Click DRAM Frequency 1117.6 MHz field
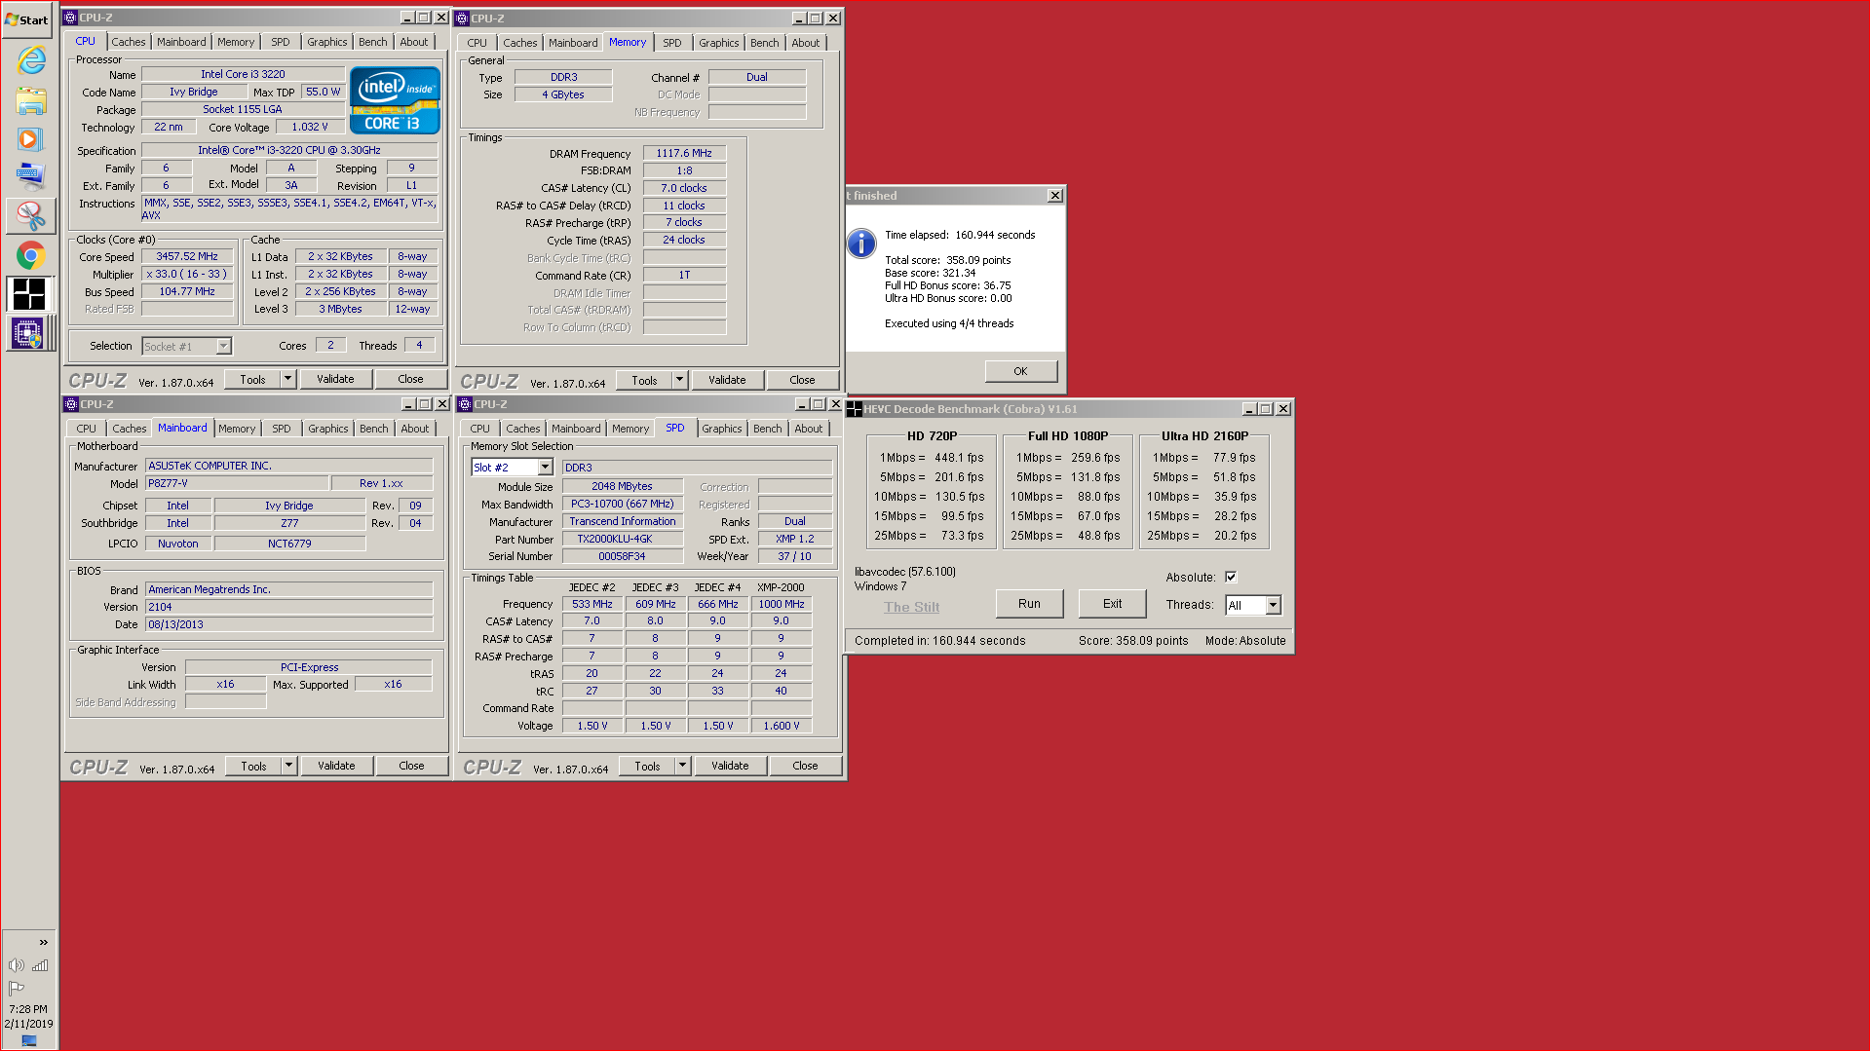The width and height of the screenshot is (1870, 1051). click(x=684, y=153)
